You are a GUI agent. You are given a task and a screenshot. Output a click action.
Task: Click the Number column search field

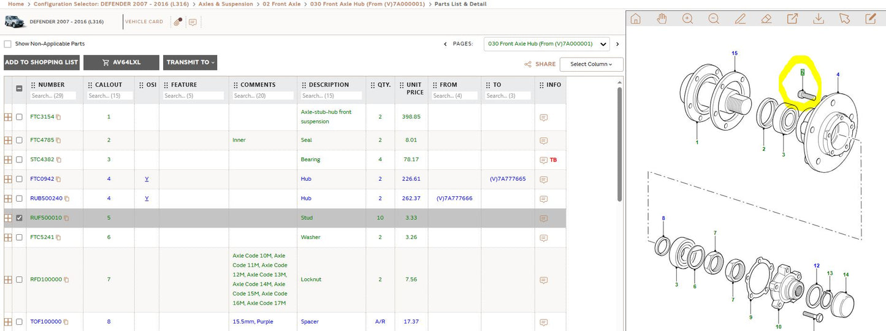[53, 96]
